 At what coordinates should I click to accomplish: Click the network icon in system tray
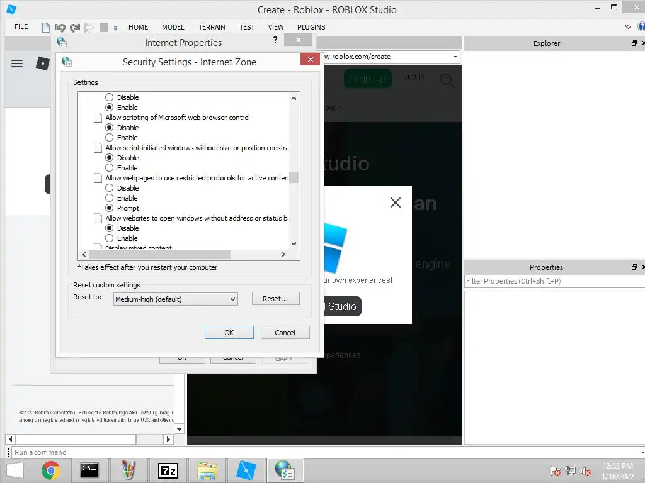click(571, 470)
